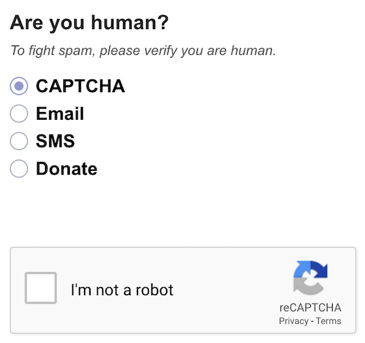This screenshot has width=365, height=343.
Task: Choose the Email radio button
Action: [x=19, y=114]
